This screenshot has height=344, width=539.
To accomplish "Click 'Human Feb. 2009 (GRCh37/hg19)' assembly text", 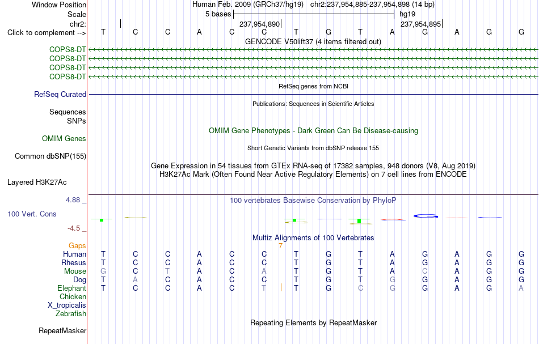I will (x=248, y=5).
